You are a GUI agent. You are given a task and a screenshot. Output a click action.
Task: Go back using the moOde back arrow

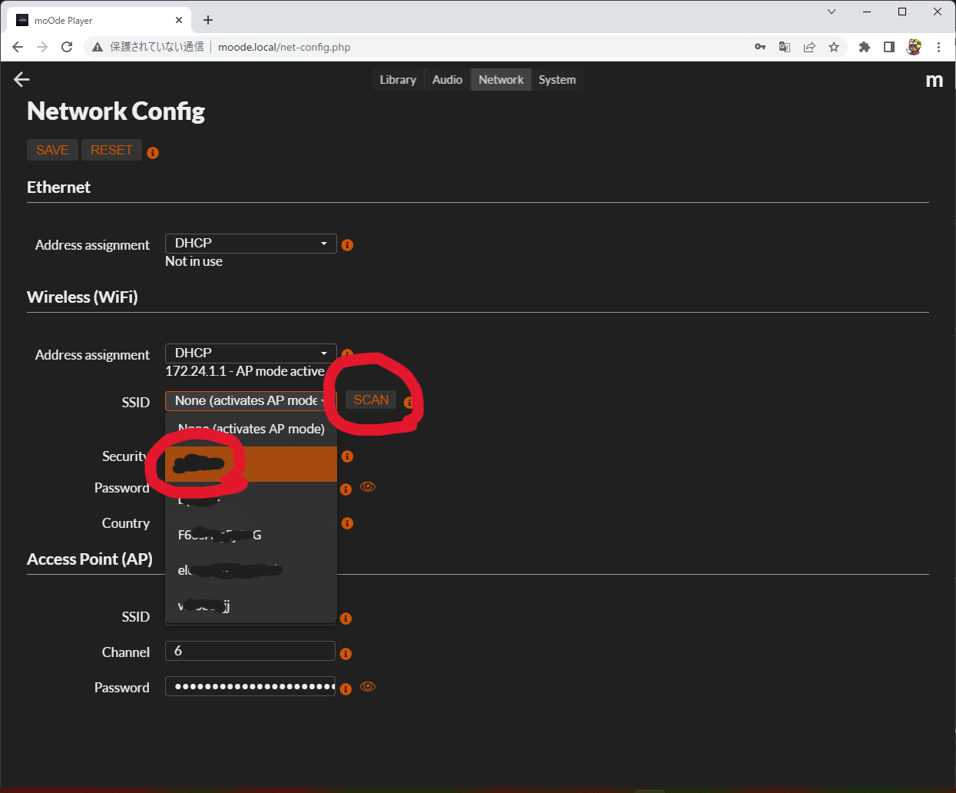(x=22, y=79)
